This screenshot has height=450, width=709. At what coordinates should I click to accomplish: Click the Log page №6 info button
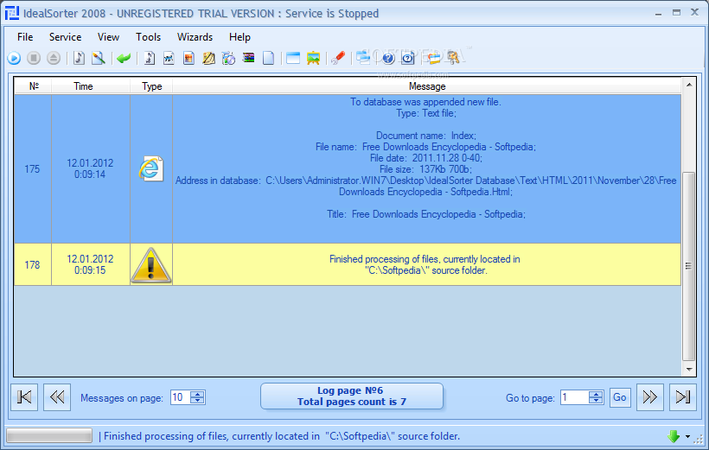point(352,396)
